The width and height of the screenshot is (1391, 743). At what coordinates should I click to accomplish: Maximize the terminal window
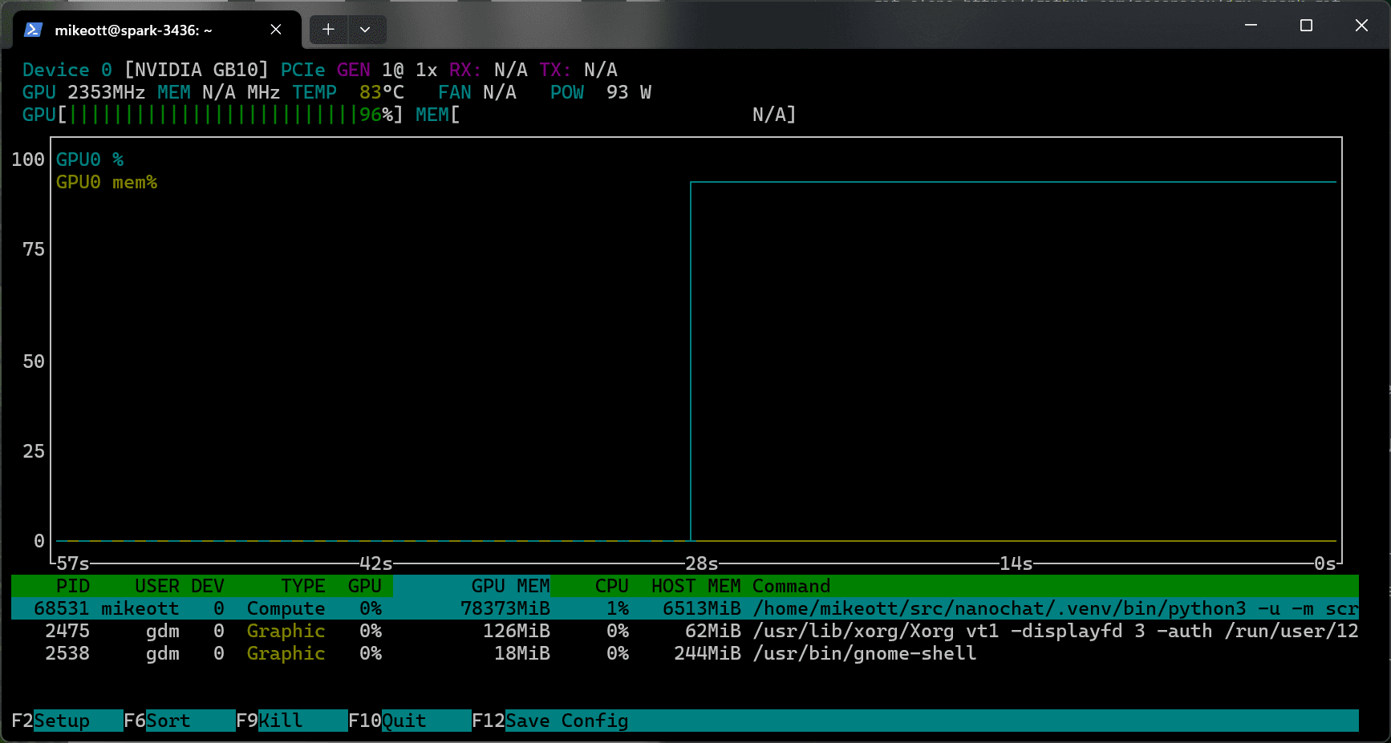(x=1306, y=26)
